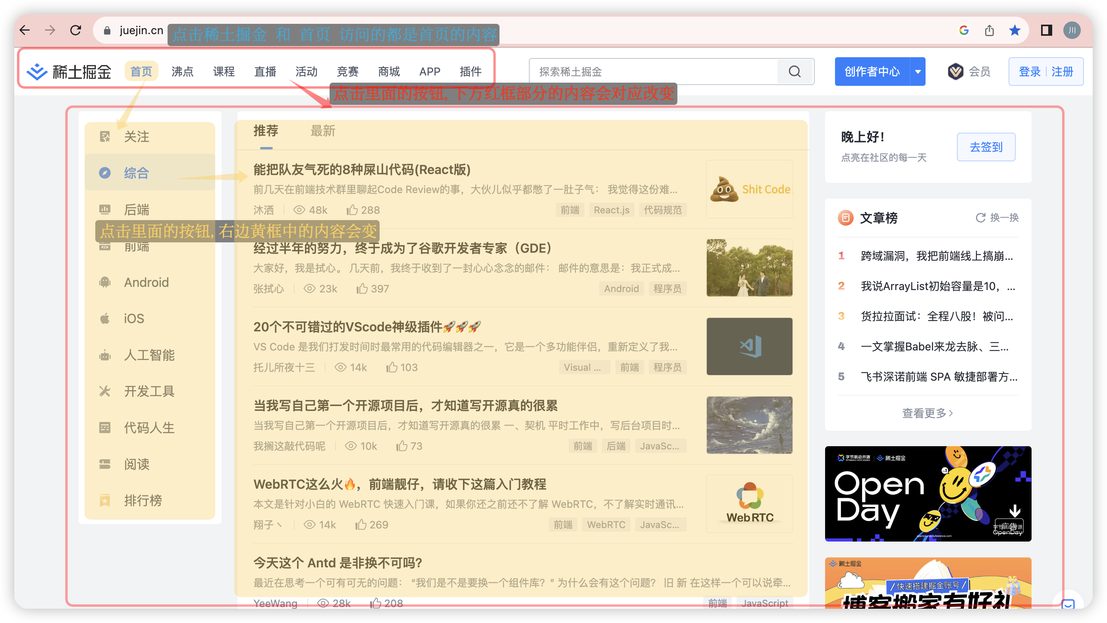Image resolution: width=1107 pixels, height=623 pixels.
Task: Select the Android category icon in sidebar
Action: pyautogui.click(x=104, y=282)
